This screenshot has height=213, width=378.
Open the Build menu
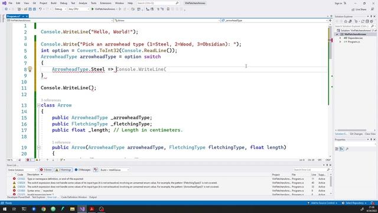coord(54,3)
